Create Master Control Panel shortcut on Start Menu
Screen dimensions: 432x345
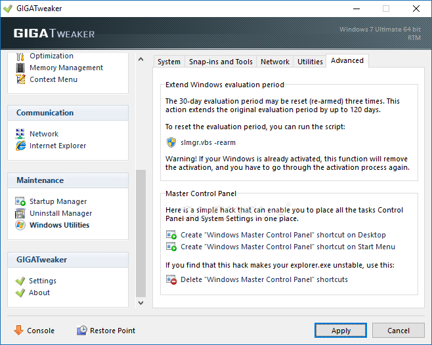coord(288,247)
